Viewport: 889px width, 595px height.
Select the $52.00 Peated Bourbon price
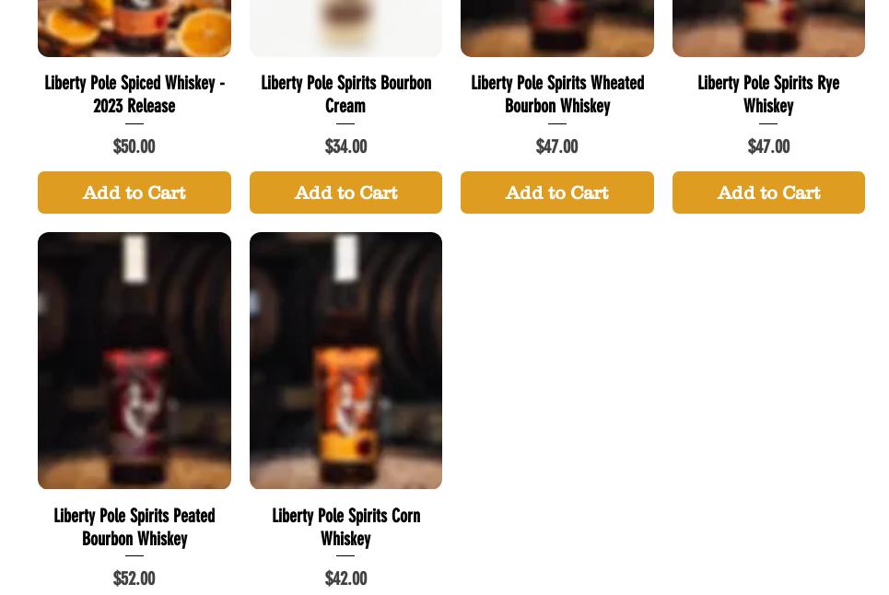click(x=135, y=578)
